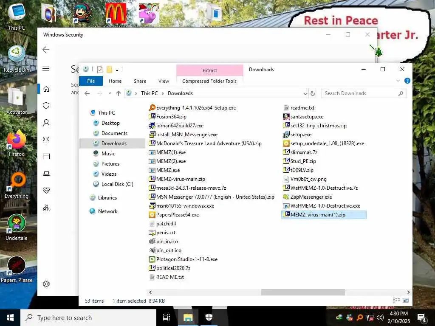Click the scroll right arrow
The height and width of the screenshot is (326, 435).
(x=408, y=292)
